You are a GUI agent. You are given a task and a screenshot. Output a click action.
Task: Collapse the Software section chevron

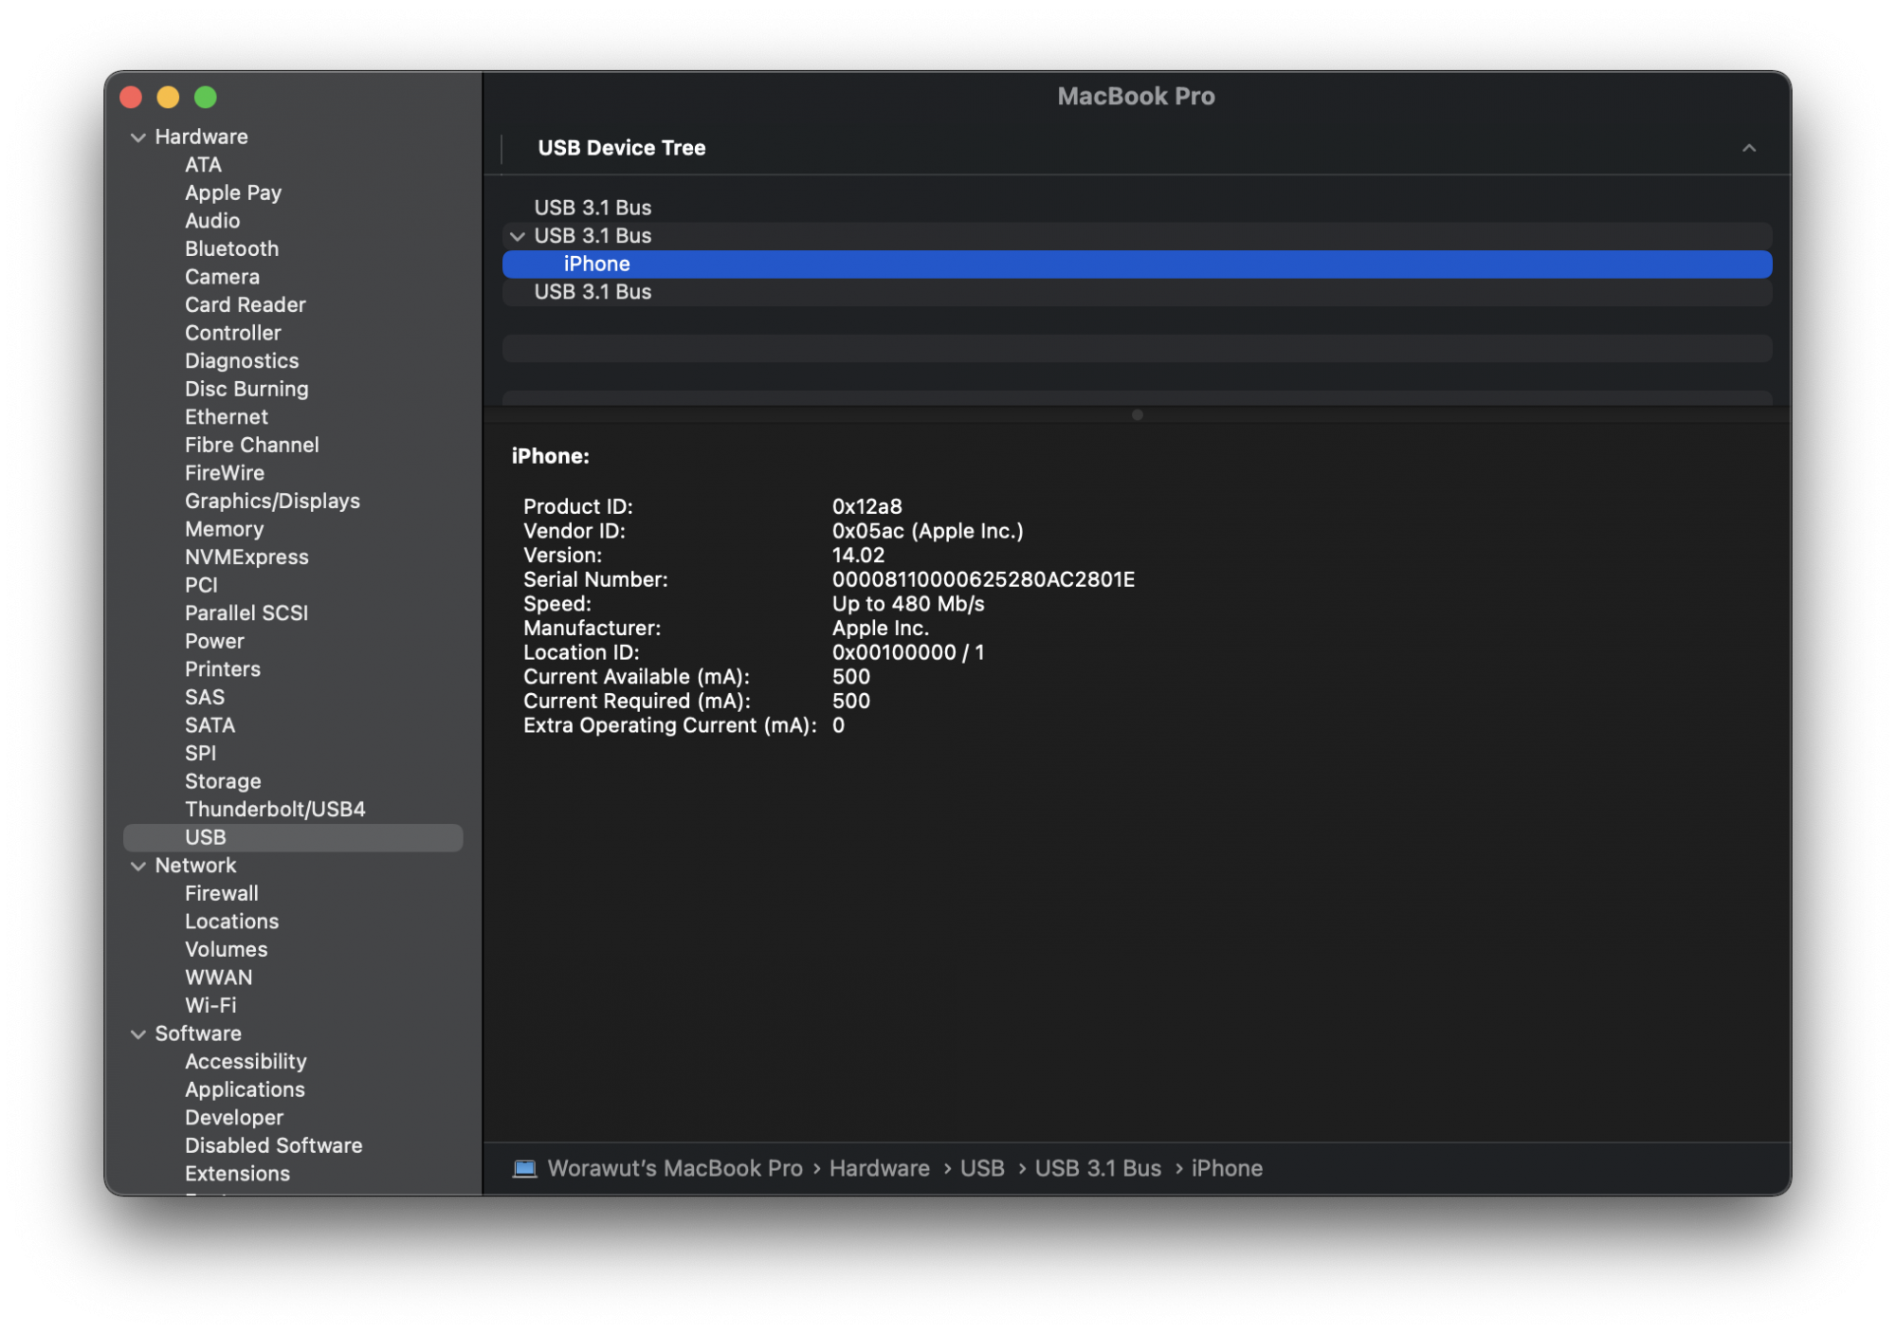pos(138,1034)
